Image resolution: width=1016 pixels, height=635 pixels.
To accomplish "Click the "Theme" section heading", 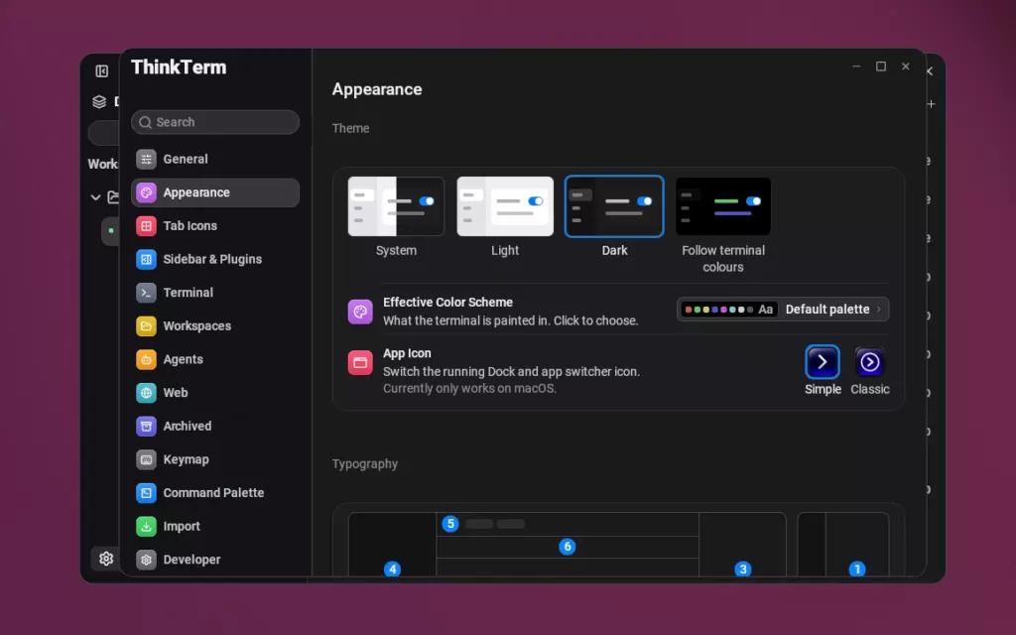I will tap(350, 128).
